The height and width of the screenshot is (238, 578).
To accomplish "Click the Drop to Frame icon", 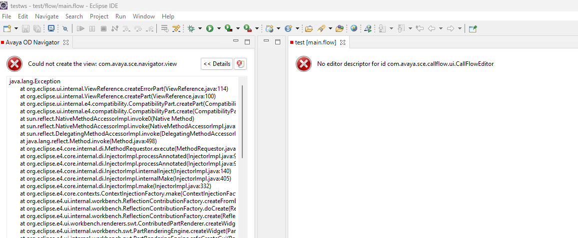I will coord(165,28).
